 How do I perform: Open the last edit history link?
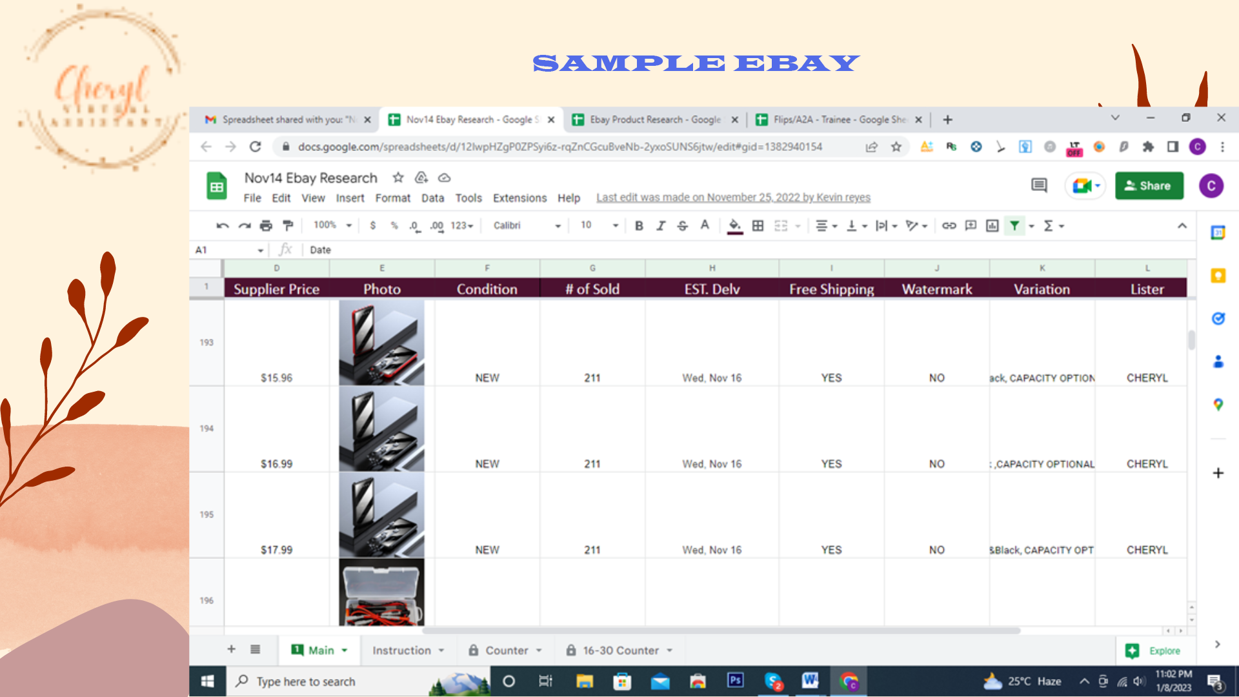coord(733,197)
